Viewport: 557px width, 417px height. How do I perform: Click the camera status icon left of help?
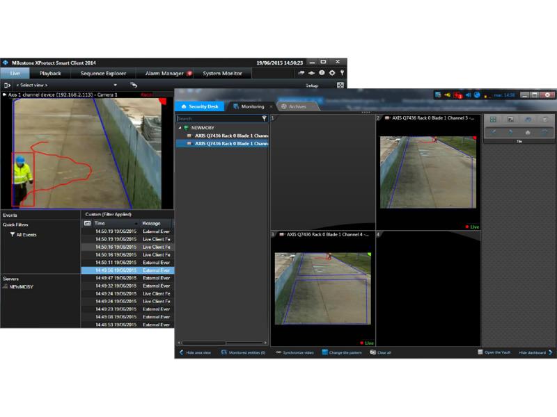tap(311, 73)
